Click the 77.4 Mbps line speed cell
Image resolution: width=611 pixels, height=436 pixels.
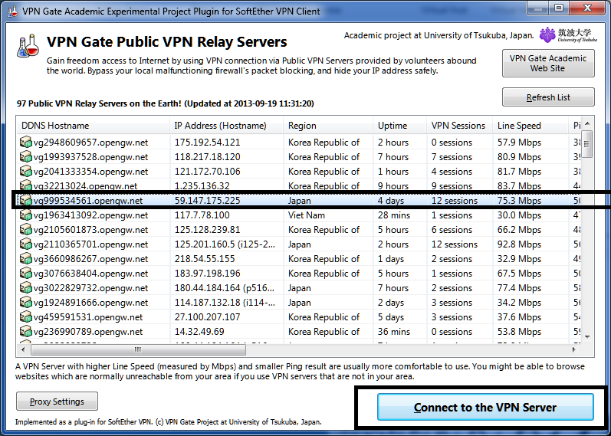pyautogui.click(x=519, y=288)
